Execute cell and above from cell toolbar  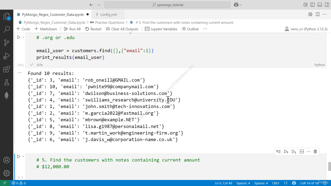point(286,151)
